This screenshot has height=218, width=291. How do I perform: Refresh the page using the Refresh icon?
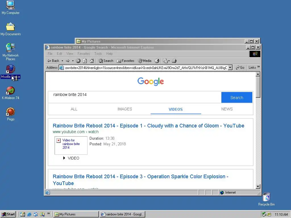[x=85, y=61]
